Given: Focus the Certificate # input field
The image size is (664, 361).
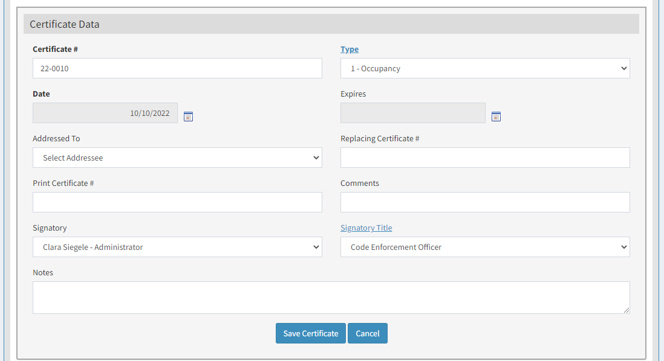Looking at the screenshot, I should pyautogui.click(x=177, y=68).
